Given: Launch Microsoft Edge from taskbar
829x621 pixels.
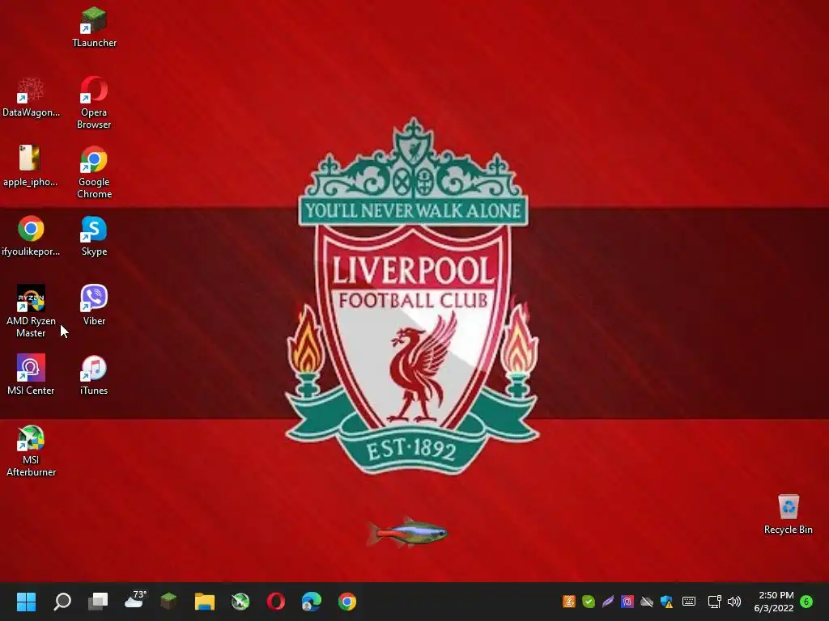Looking at the screenshot, I should pyautogui.click(x=312, y=602).
